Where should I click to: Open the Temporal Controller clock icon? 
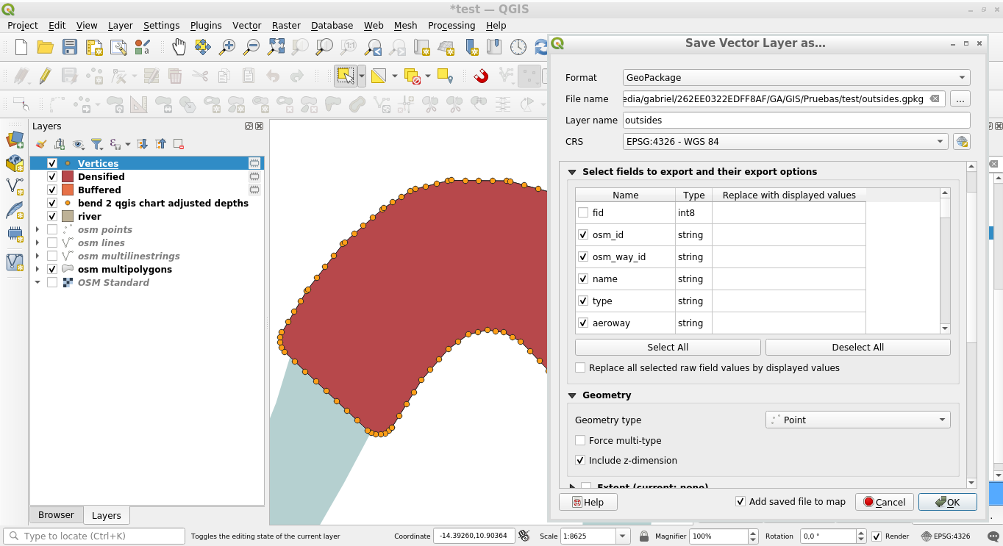(518, 47)
